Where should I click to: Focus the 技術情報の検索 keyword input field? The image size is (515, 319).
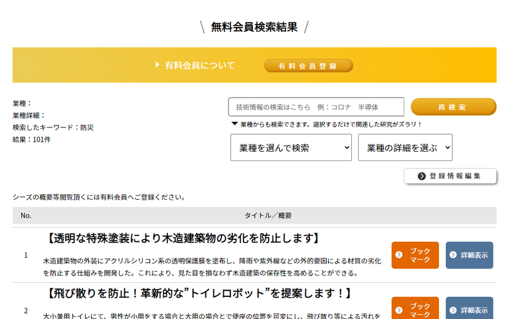316,107
